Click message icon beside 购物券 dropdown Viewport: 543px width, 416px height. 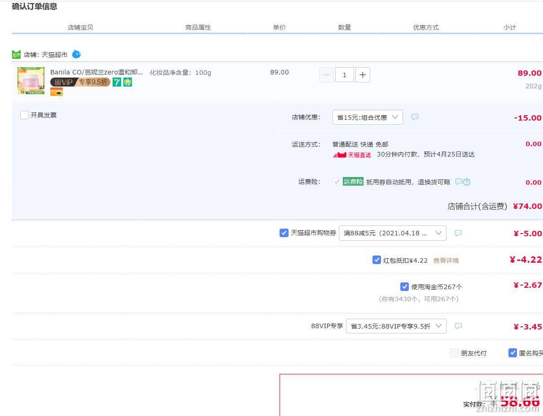click(458, 233)
